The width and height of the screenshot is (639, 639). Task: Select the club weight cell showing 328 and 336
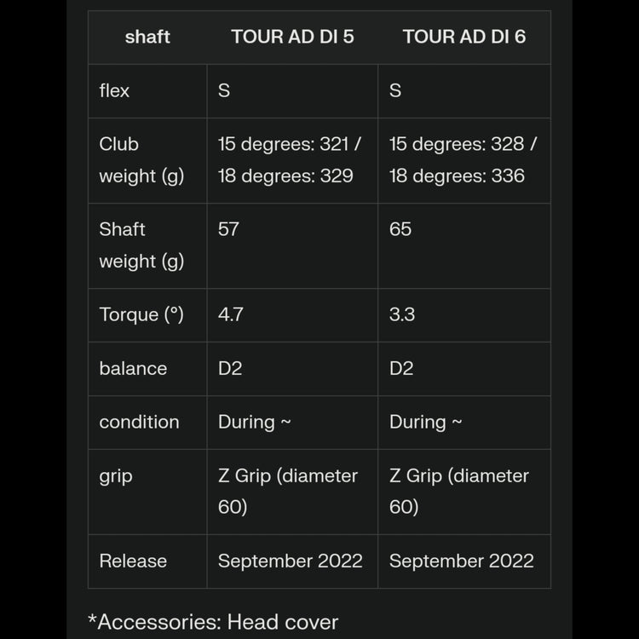click(463, 160)
